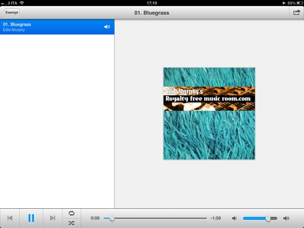Screen dimensions: 304x228
Task: Toggle shuffle mode
Action: tap(71, 223)
